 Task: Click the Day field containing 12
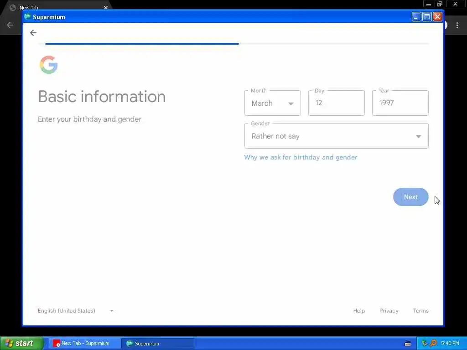click(x=336, y=103)
